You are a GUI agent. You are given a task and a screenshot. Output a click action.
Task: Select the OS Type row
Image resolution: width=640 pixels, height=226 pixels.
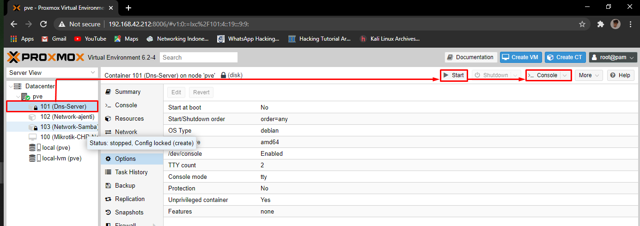402,130
